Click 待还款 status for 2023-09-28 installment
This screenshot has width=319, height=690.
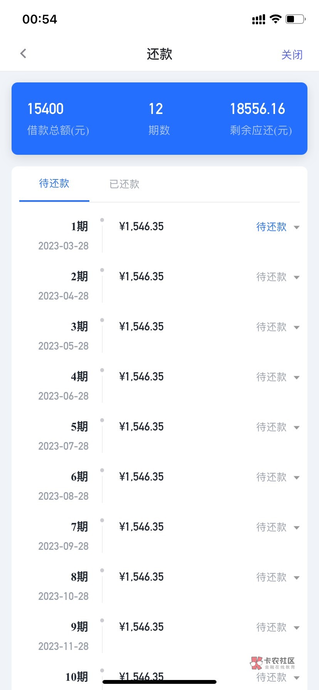point(271,527)
